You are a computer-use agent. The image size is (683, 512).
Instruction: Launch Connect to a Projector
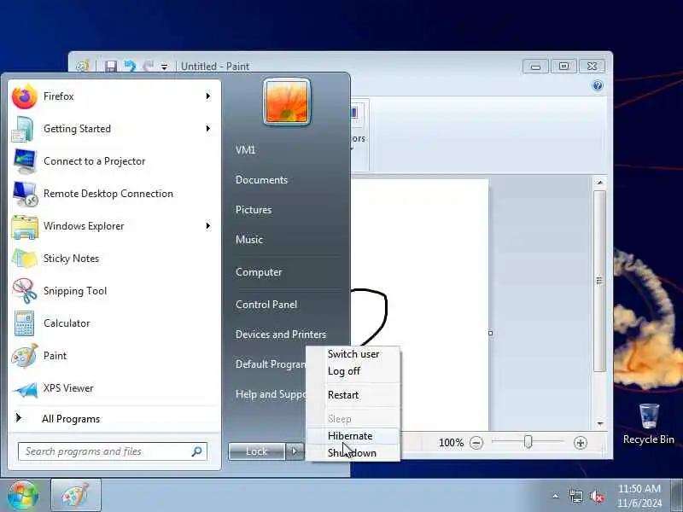pyautogui.click(x=114, y=161)
